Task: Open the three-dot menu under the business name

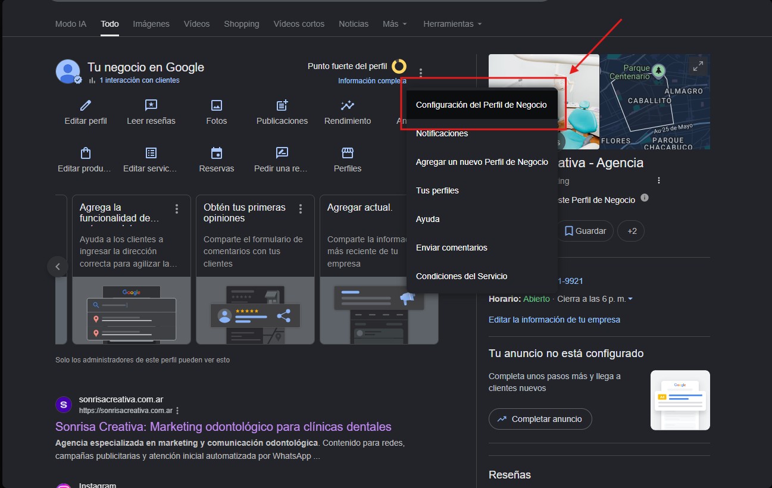Action: pyautogui.click(x=659, y=180)
